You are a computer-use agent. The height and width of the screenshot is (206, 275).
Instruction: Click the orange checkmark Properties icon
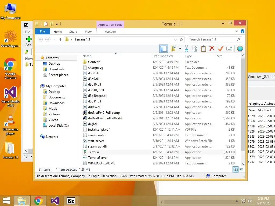click(220, 49)
